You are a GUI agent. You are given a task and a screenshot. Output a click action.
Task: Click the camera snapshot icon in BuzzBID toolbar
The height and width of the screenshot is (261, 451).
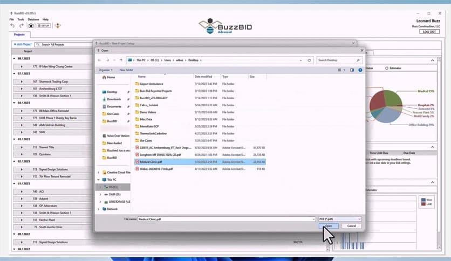[31, 25]
